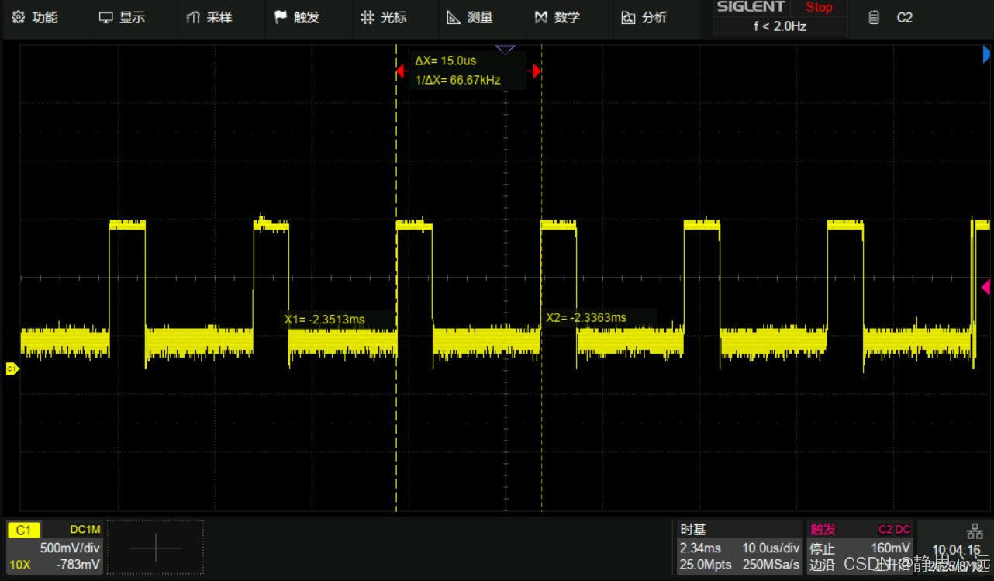994x581 pixels.
Task: Click the C2 DC trigger source label
Action: click(894, 530)
